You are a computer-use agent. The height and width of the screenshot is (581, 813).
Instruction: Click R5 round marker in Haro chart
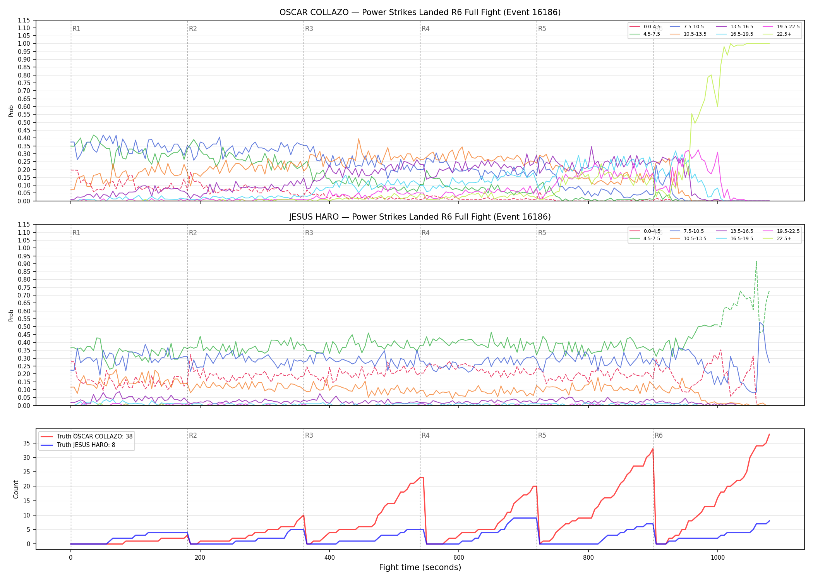542,233
